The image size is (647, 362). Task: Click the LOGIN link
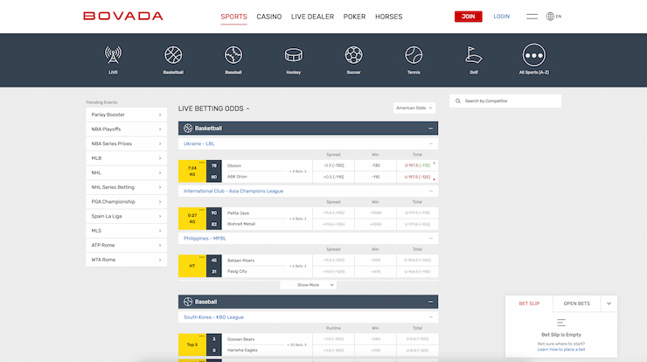click(501, 17)
